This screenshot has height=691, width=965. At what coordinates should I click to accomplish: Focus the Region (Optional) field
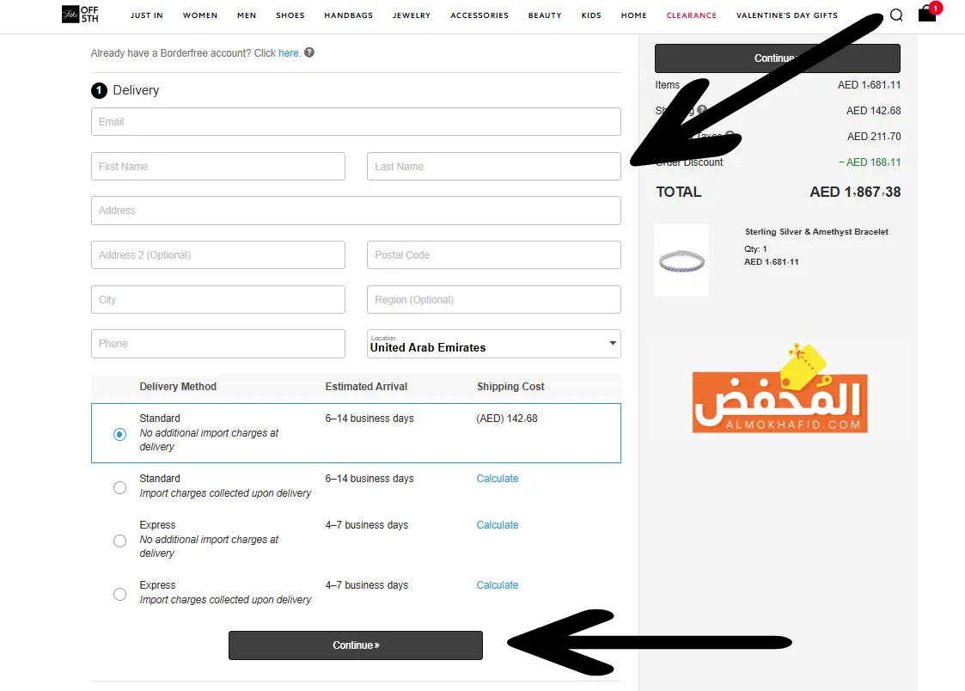(x=493, y=300)
